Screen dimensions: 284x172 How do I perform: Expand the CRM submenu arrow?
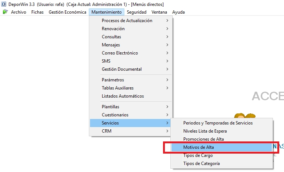167,131
